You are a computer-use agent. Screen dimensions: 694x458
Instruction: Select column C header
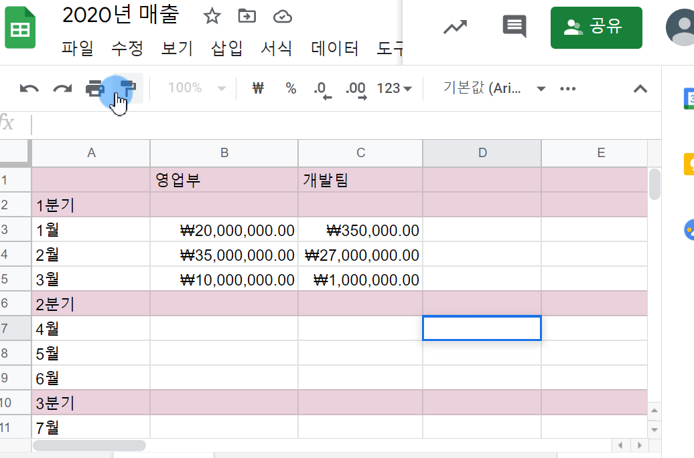click(360, 153)
